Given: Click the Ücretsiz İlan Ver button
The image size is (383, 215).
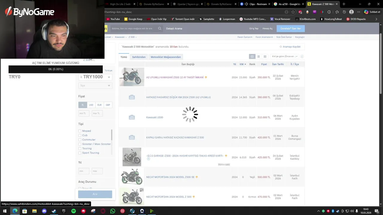Looking at the screenshot, I should click(291, 28).
